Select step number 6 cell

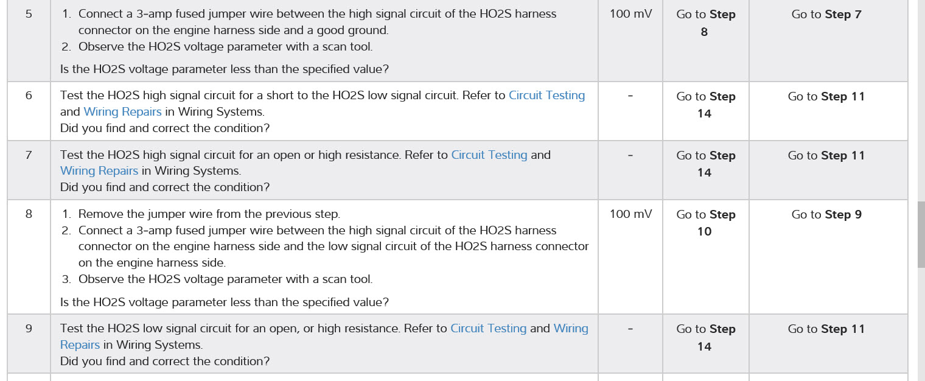coord(29,96)
